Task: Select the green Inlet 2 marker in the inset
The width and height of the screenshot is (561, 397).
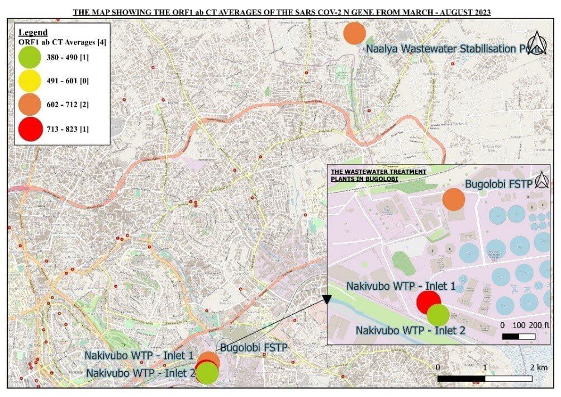Action: point(438,315)
